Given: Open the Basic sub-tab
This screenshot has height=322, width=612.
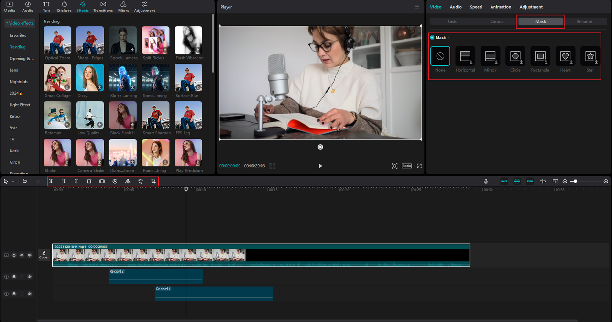Looking at the screenshot, I should click(452, 21).
